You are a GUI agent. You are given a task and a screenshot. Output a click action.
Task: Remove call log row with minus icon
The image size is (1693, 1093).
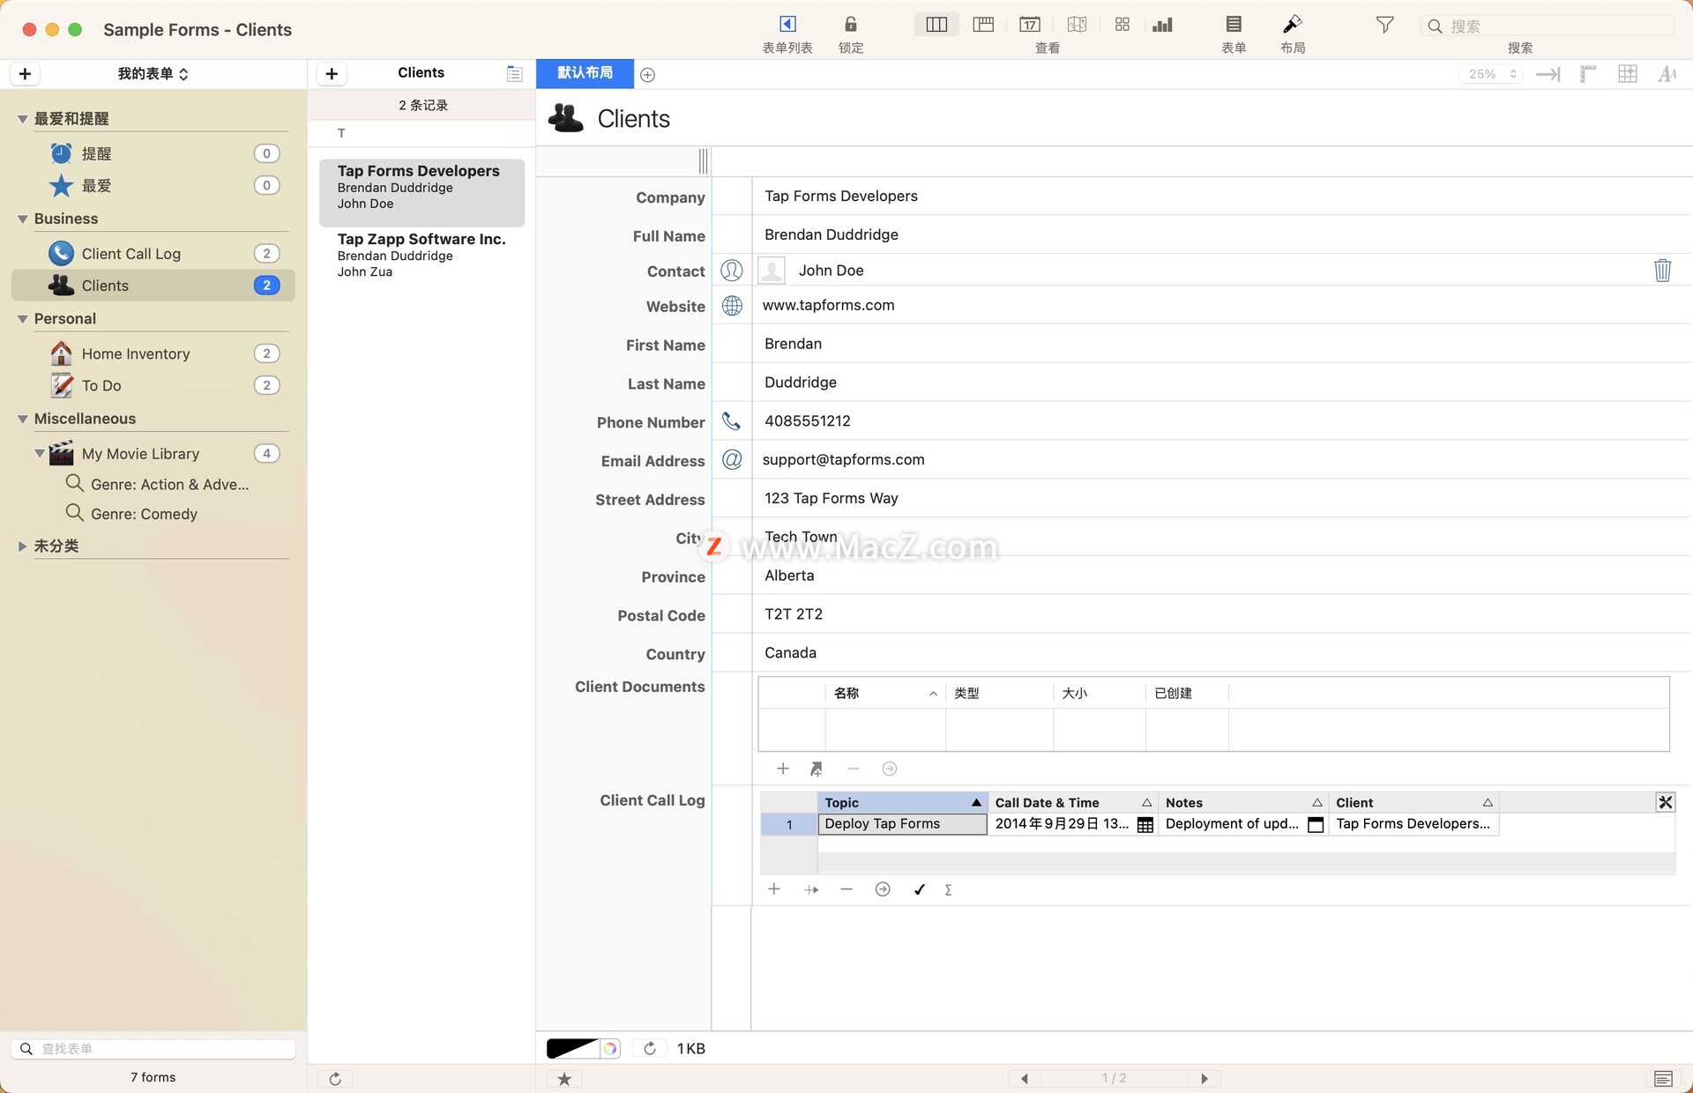846,889
